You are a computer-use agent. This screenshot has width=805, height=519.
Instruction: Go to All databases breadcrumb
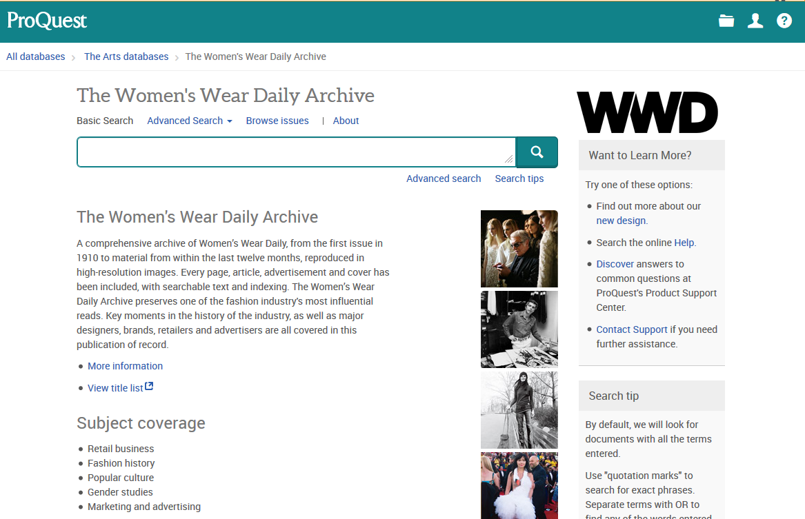pyautogui.click(x=35, y=57)
